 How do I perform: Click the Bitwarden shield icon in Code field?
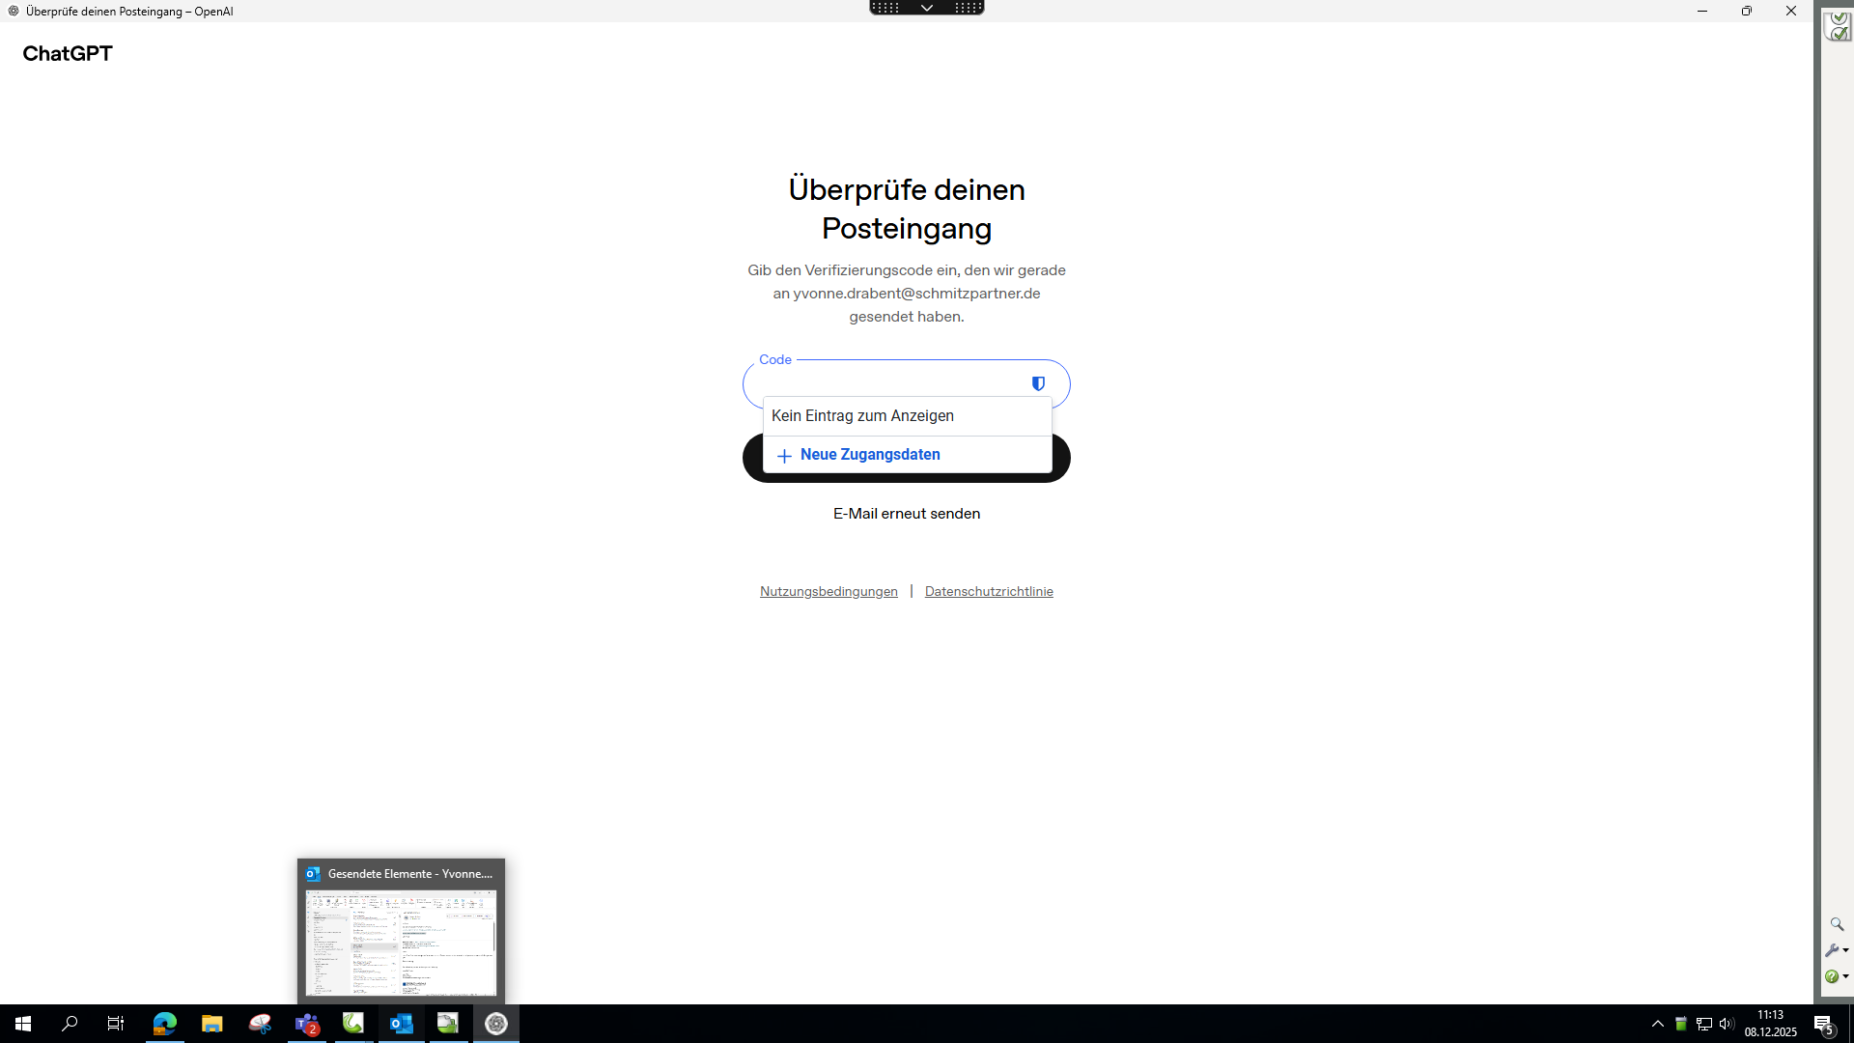click(x=1038, y=383)
